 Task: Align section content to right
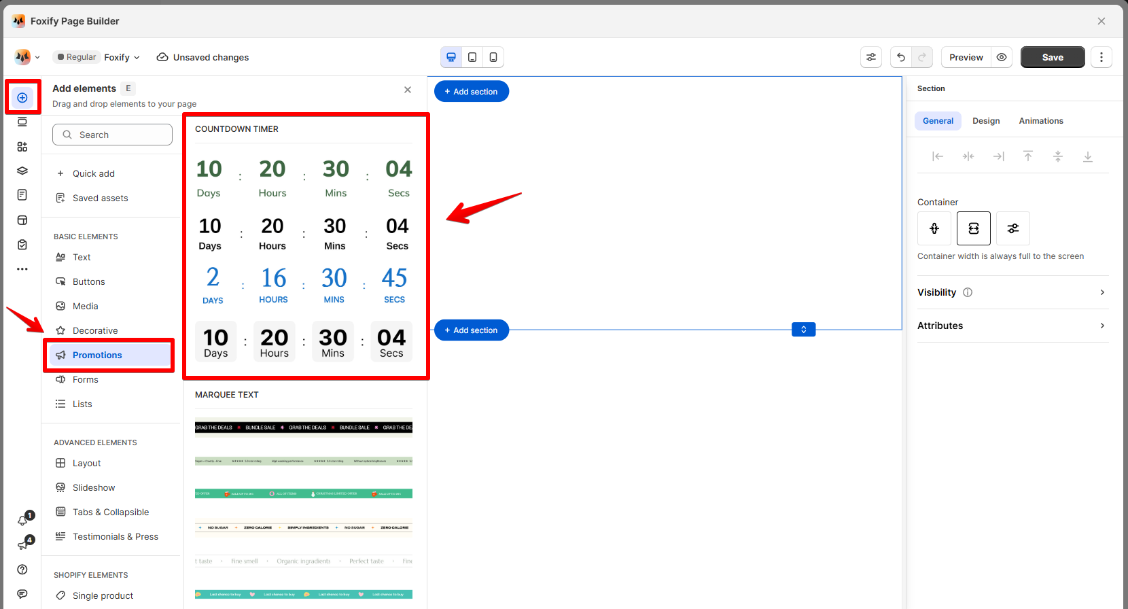pyautogui.click(x=998, y=156)
